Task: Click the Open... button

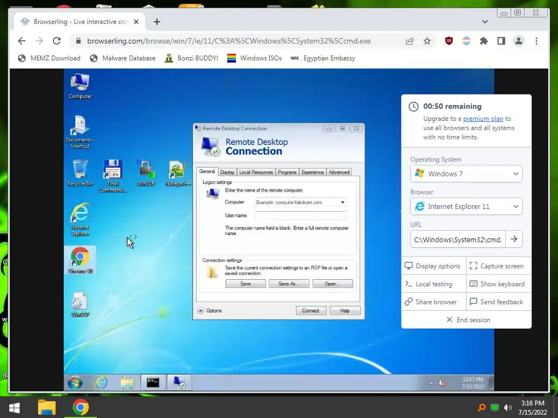Action: (332, 284)
